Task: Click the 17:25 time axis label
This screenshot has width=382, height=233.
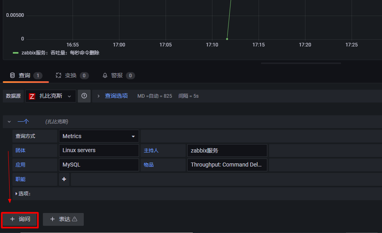Action: [x=352, y=45]
